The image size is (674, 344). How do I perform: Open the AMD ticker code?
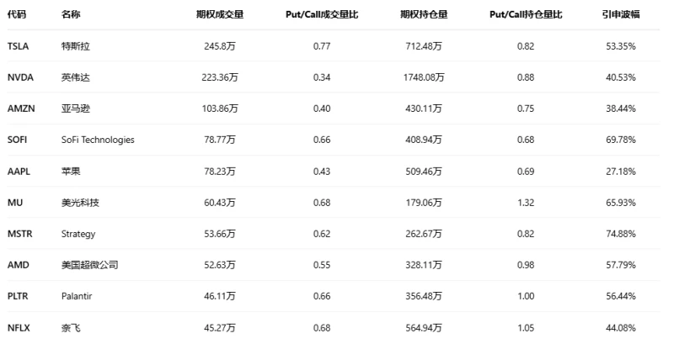click(18, 265)
